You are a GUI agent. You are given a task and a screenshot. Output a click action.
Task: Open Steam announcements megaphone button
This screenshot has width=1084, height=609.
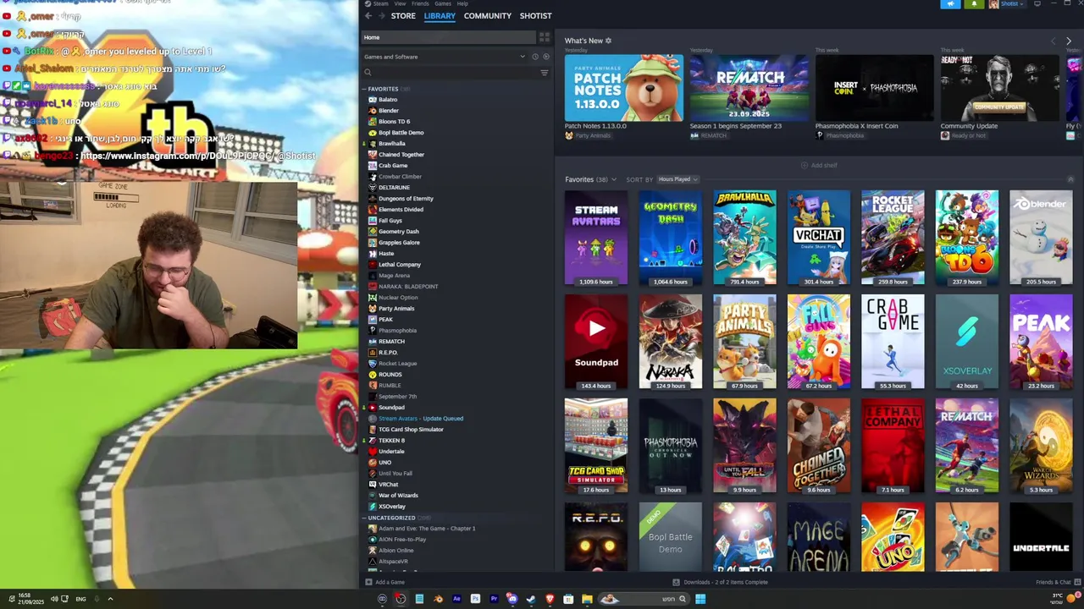[949, 4]
